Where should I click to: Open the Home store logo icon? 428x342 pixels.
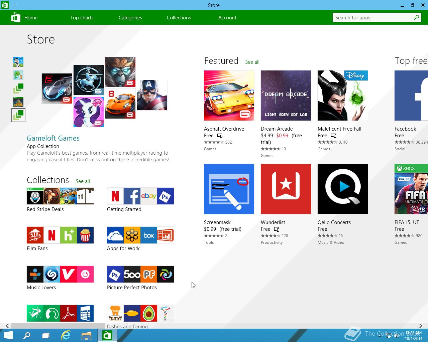16,17
